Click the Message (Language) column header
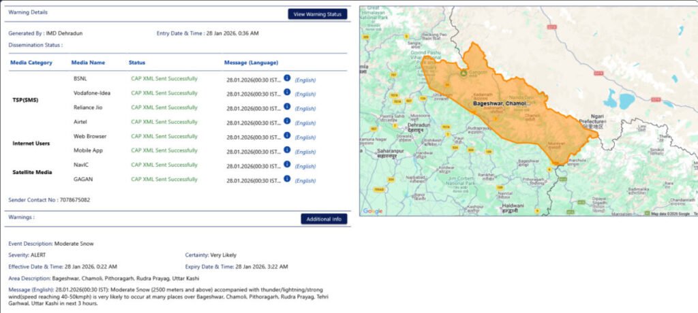This screenshot has height=313, width=698. pyautogui.click(x=251, y=63)
